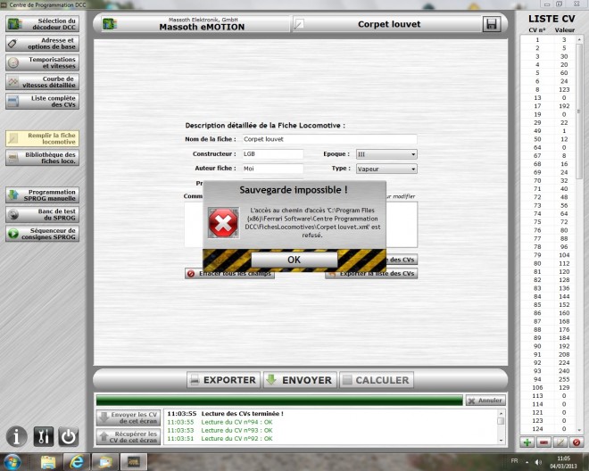The width and height of the screenshot is (589, 471).
Task: Open Sélection du décodeur DCC
Action: (x=43, y=24)
